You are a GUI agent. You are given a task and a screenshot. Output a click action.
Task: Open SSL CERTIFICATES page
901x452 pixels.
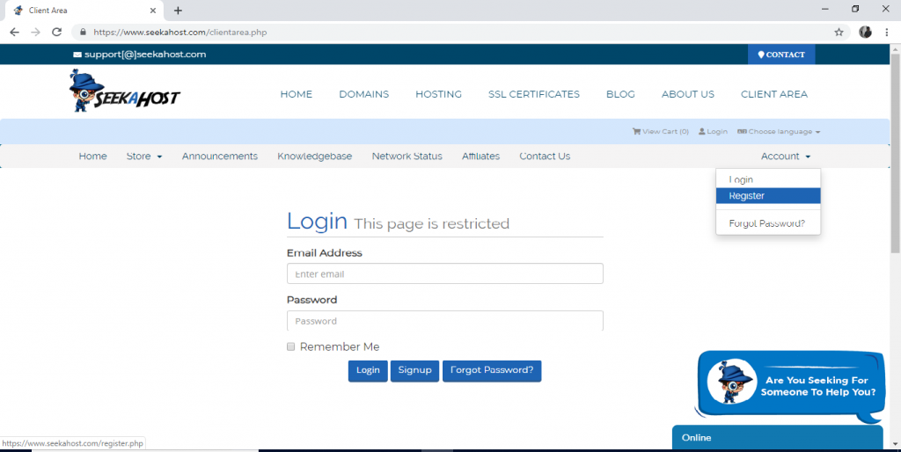pyautogui.click(x=534, y=94)
